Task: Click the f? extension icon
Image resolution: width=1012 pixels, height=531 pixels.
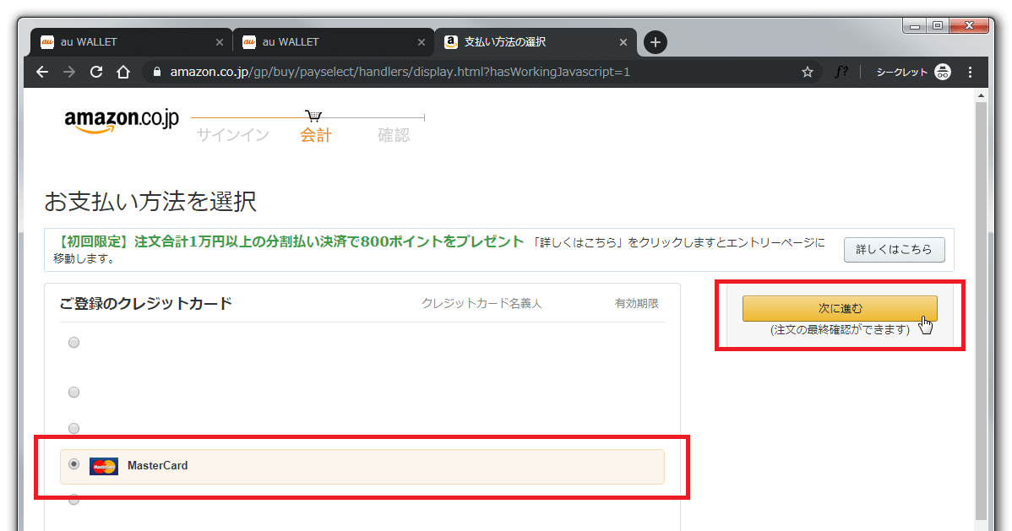Action: [841, 73]
